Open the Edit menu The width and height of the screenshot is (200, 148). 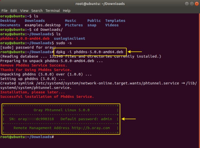pos(14,11)
